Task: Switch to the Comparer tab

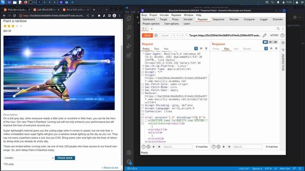Action: click(249, 19)
